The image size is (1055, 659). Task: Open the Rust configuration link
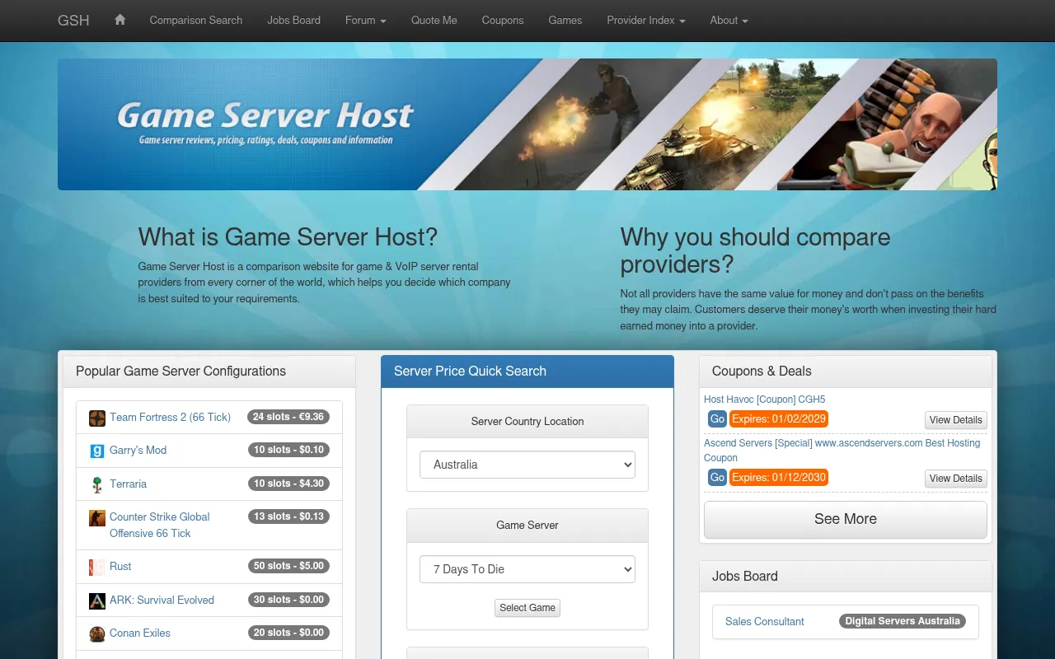pyautogui.click(x=120, y=566)
